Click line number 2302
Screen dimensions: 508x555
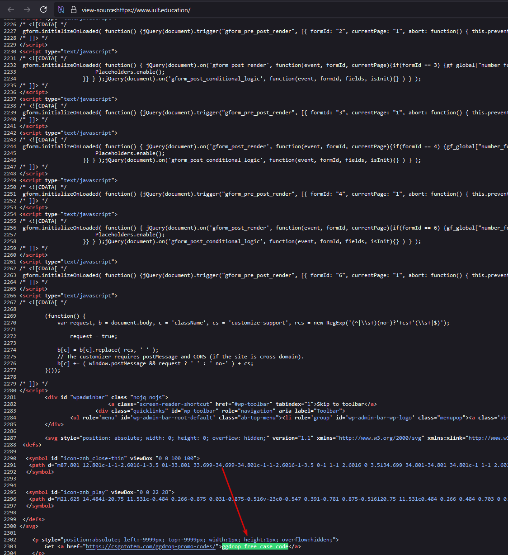click(10, 540)
